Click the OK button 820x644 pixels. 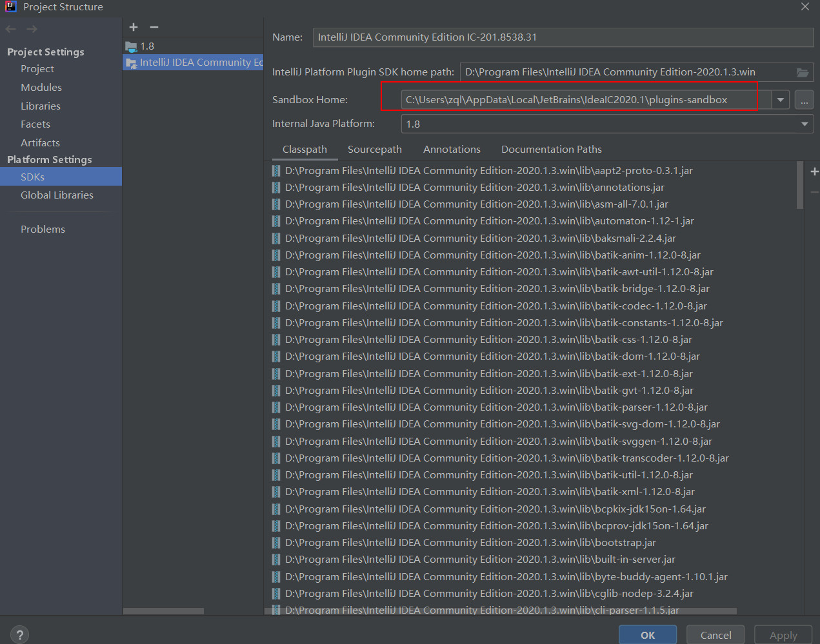648,635
